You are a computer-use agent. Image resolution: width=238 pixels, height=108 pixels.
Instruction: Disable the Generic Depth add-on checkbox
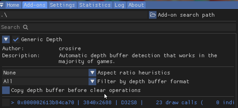click(16, 39)
